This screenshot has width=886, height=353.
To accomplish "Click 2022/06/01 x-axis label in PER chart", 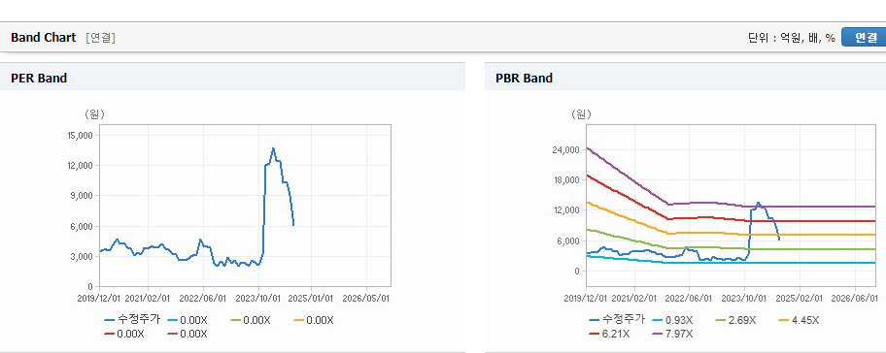I will coord(203,299).
